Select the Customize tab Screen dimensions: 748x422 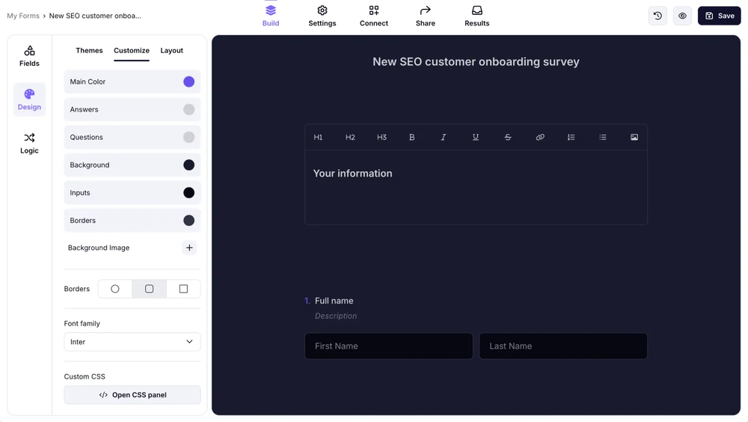(131, 51)
